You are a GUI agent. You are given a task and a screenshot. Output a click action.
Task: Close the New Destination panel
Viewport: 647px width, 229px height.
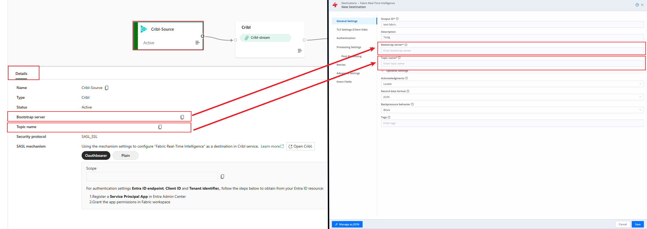pos(642,5)
